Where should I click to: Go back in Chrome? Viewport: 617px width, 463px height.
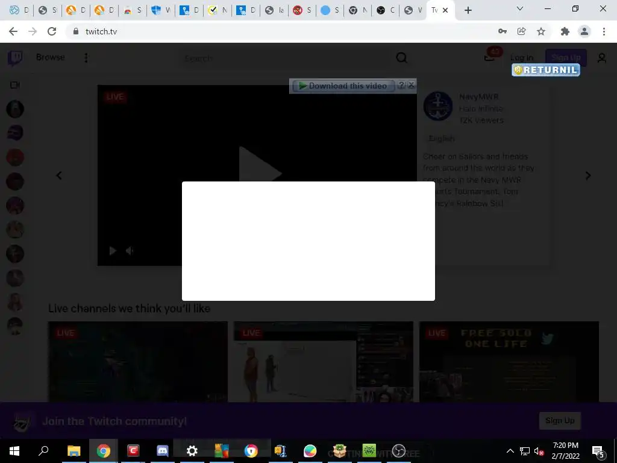(13, 31)
